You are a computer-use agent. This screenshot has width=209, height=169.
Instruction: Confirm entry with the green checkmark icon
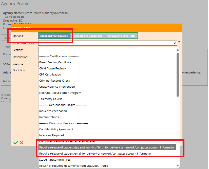click(16, 143)
